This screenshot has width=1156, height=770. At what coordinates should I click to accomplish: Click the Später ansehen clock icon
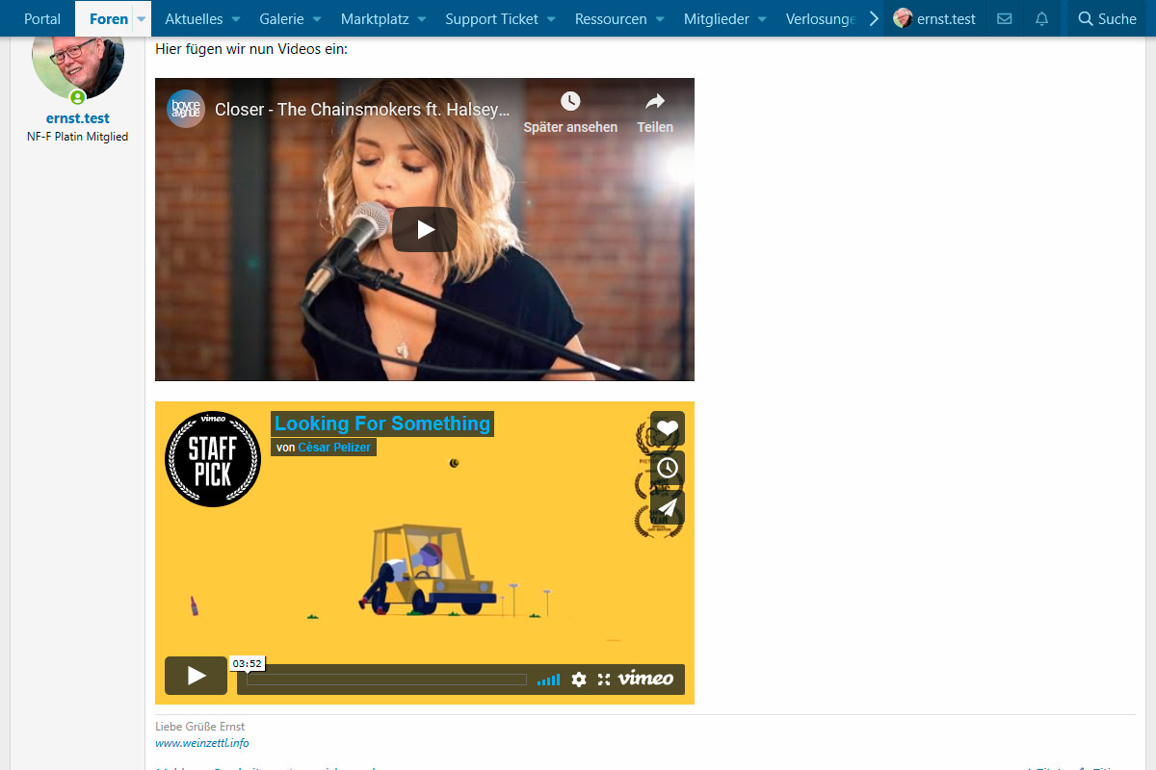[x=570, y=101]
